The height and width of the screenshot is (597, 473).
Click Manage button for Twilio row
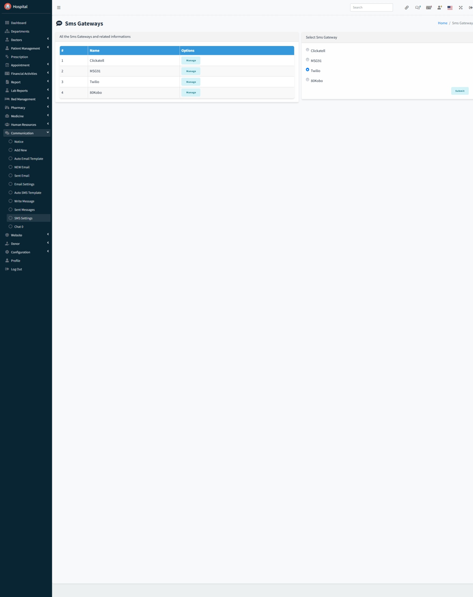191,82
